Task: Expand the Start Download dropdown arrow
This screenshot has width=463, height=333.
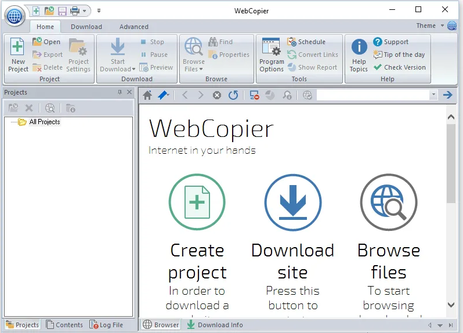Action: tap(134, 69)
